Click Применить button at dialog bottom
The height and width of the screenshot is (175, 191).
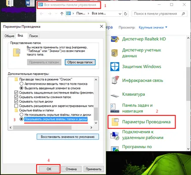(93, 169)
